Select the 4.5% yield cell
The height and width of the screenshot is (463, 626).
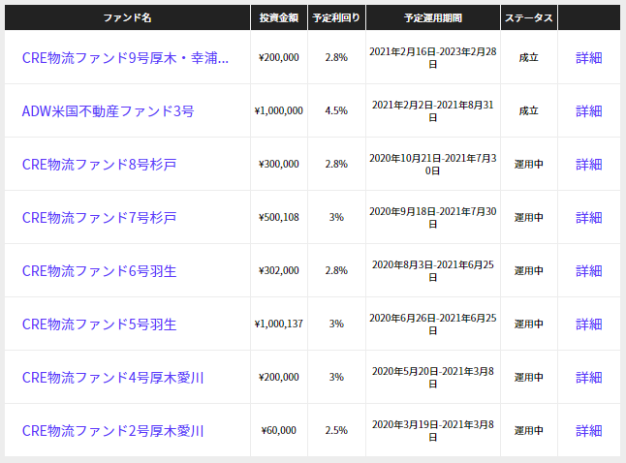336,110
